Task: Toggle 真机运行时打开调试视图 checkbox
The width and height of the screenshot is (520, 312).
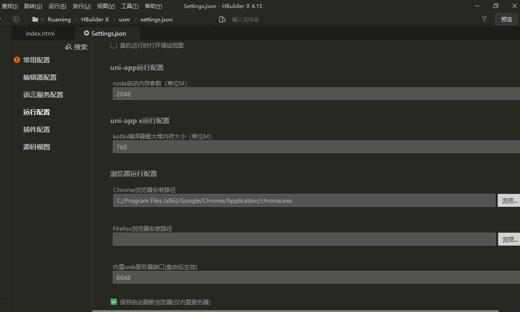Action: click(x=113, y=45)
